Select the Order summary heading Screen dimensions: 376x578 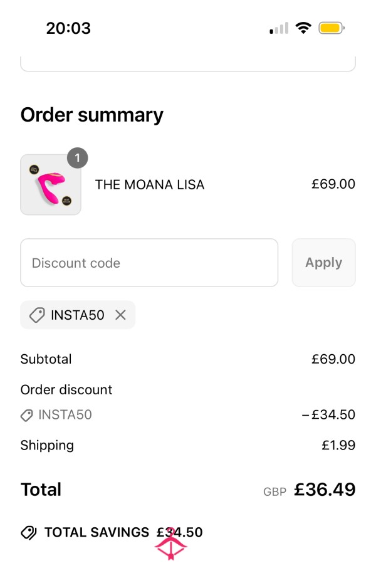coord(91,115)
